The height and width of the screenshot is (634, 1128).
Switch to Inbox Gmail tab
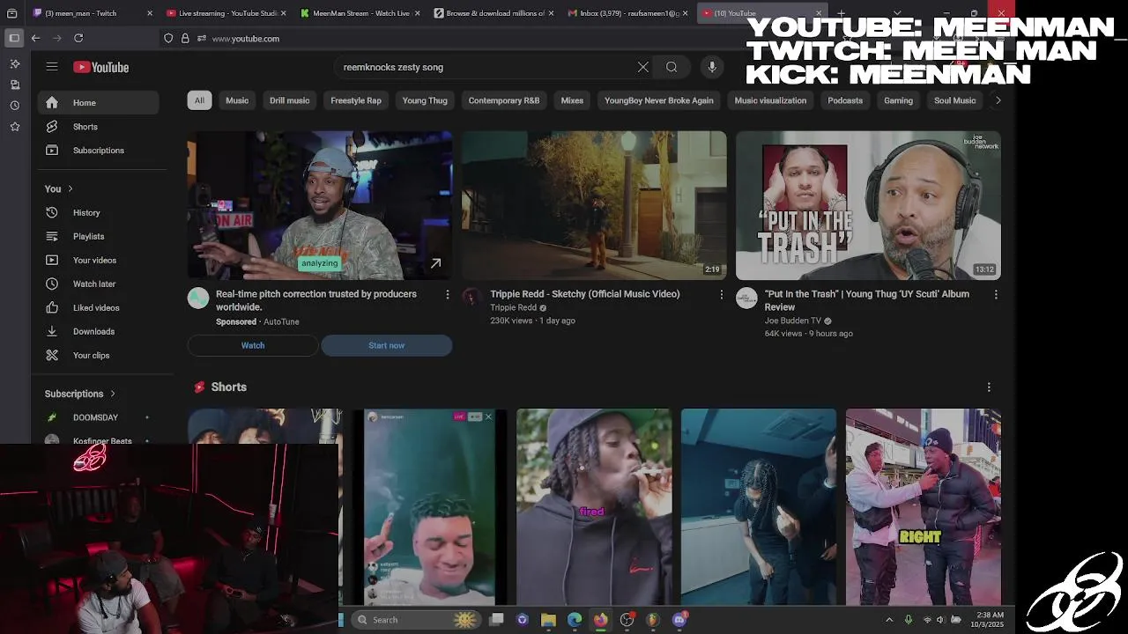628,13
